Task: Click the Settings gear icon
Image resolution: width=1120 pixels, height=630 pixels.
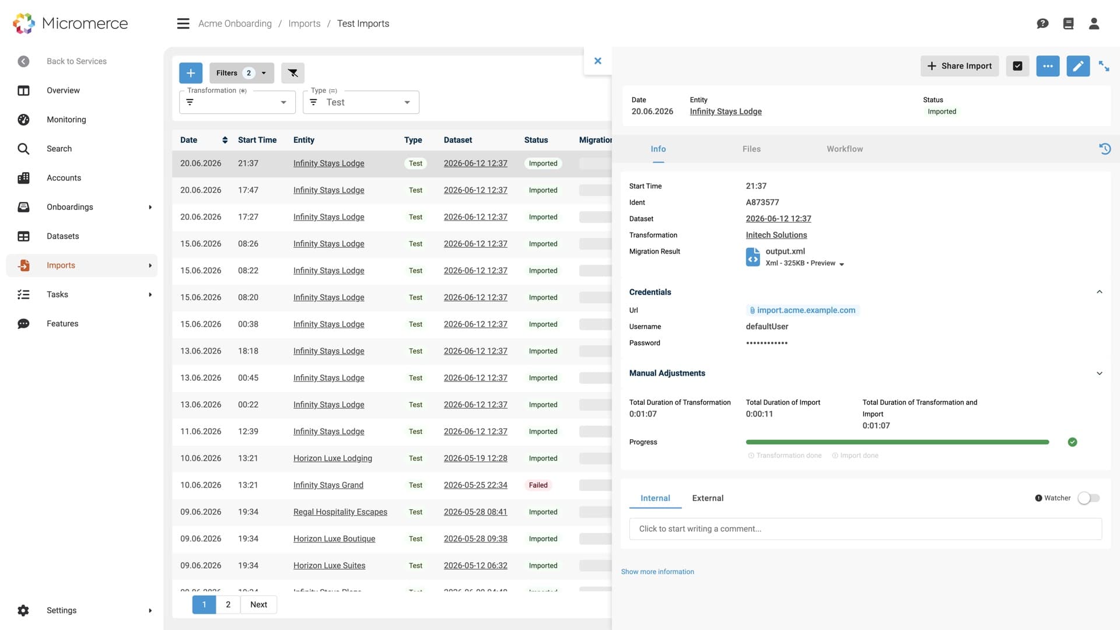Action: 23,610
